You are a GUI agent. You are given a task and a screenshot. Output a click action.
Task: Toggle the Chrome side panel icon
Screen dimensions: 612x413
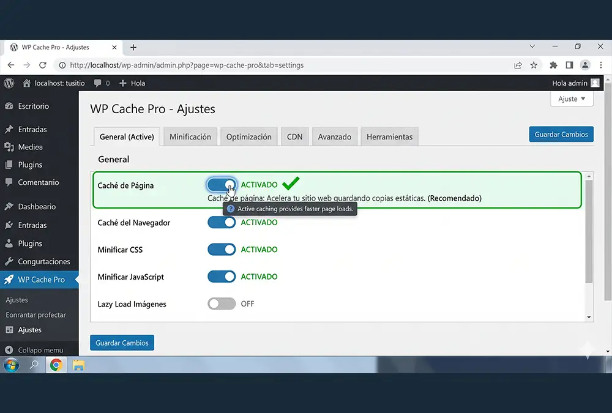569,65
